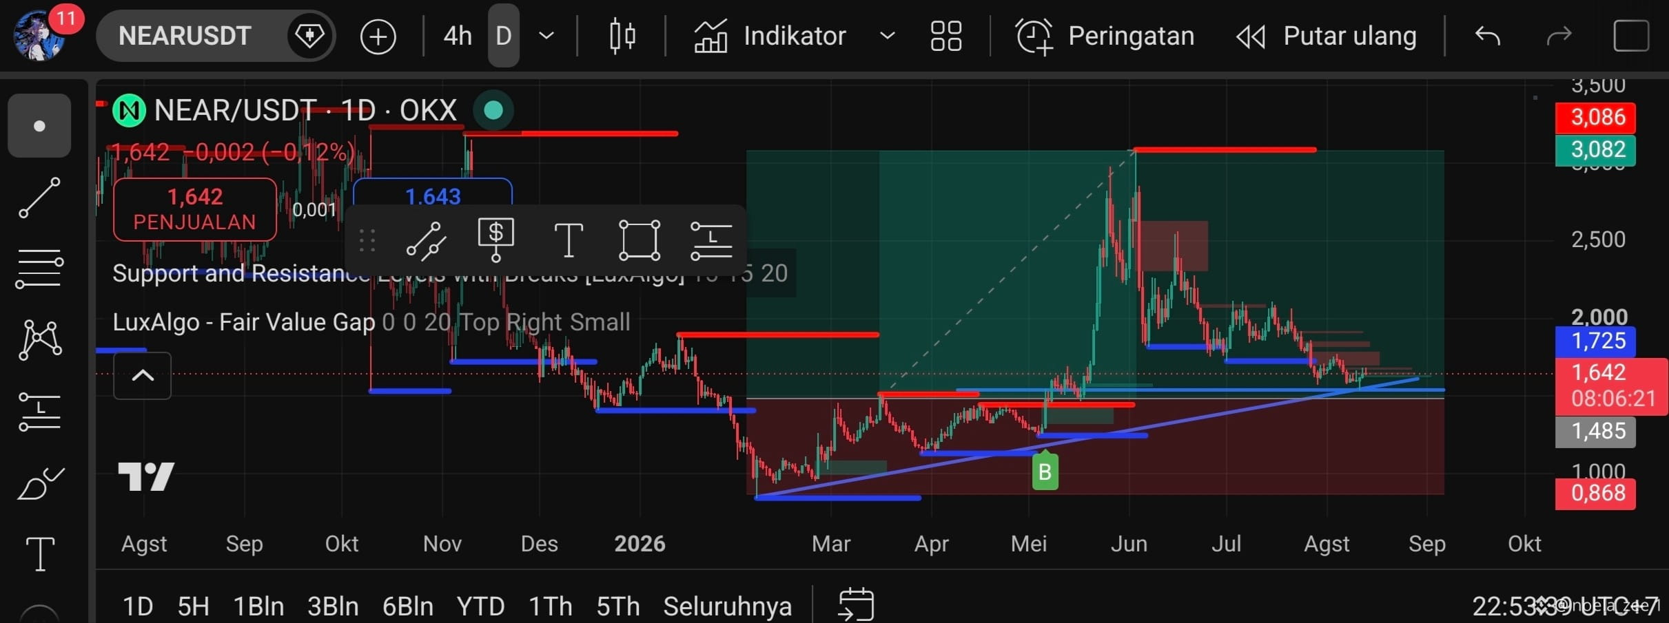Image resolution: width=1669 pixels, height=623 pixels.
Task: Set the range to 1D
Action: (x=138, y=606)
